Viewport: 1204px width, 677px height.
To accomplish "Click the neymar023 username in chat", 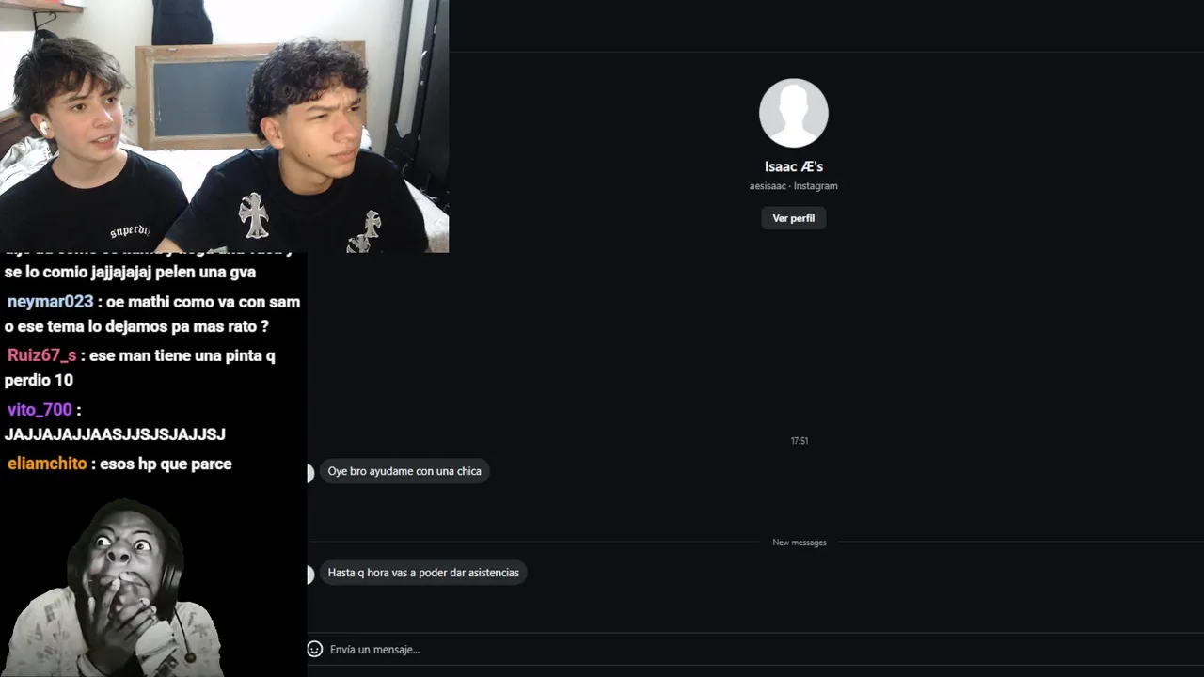I will pos(51,302).
